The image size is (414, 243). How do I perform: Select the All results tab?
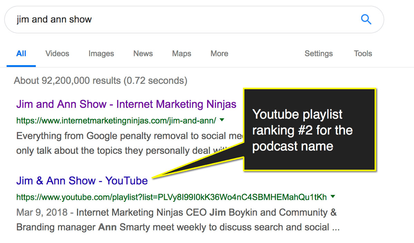click(21, 53)
